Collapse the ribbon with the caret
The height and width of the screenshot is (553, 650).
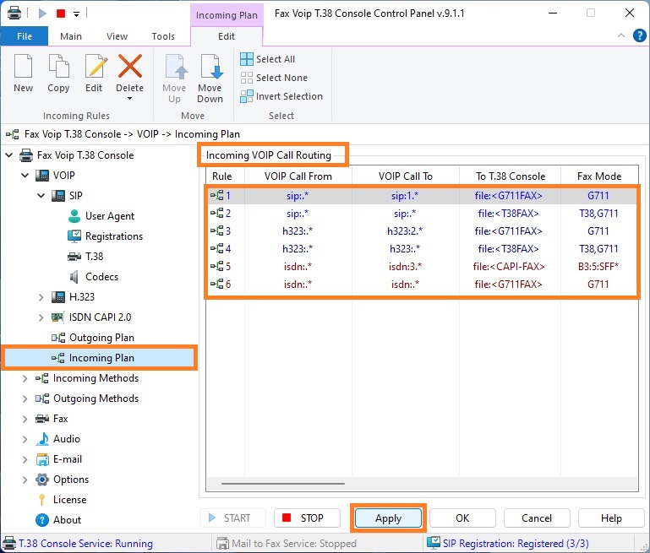pos(621,35)
